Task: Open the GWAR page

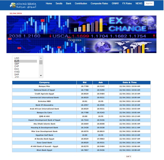Action: [115, 4]
